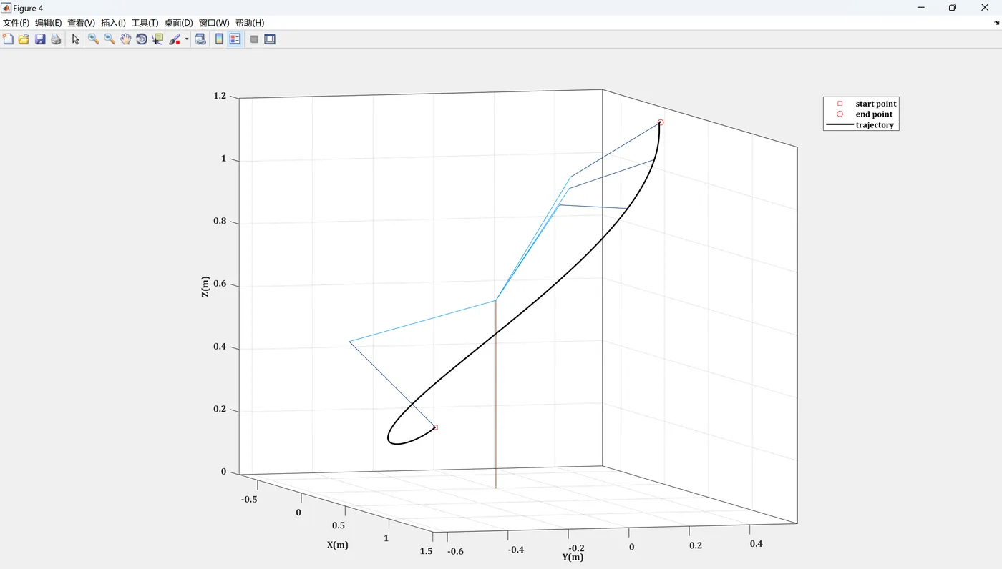The image size is (1002, 569).
Task: Open the brush color dropdown arrow
Action: point(187,39)
